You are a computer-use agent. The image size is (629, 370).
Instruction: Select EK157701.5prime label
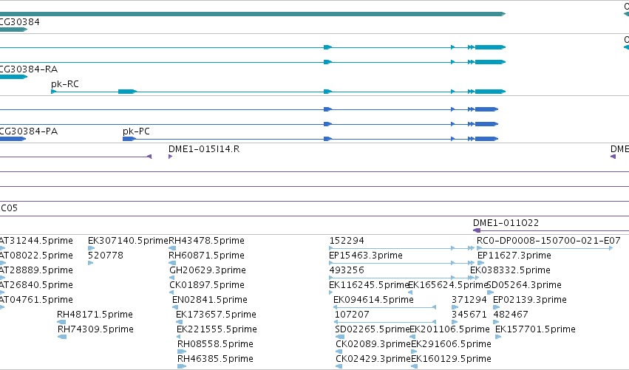(536, 329)
